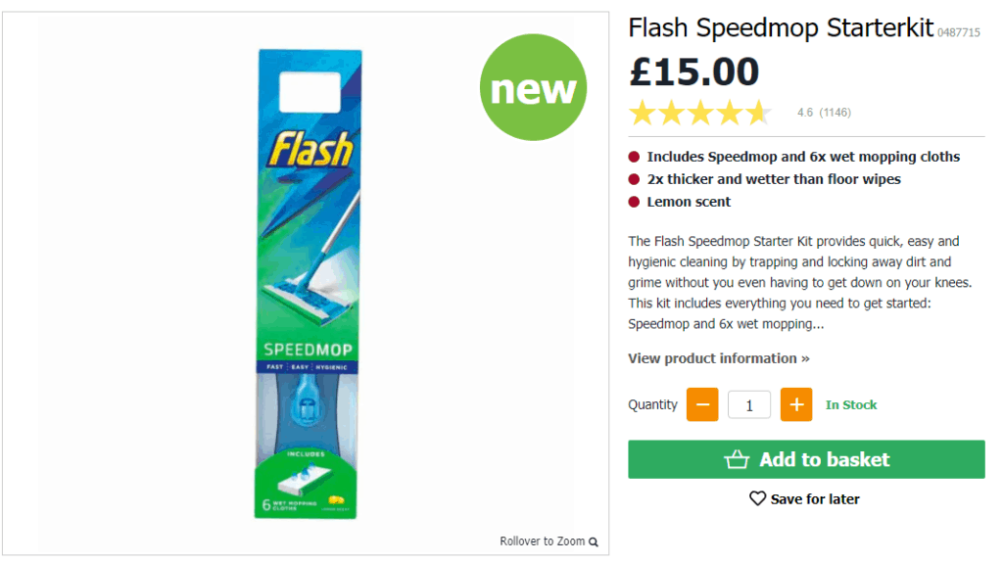This screenshot has height=564, width=1003.
Task: Click the 'Rollover to Zoom' label
Action: pos(540,540)
